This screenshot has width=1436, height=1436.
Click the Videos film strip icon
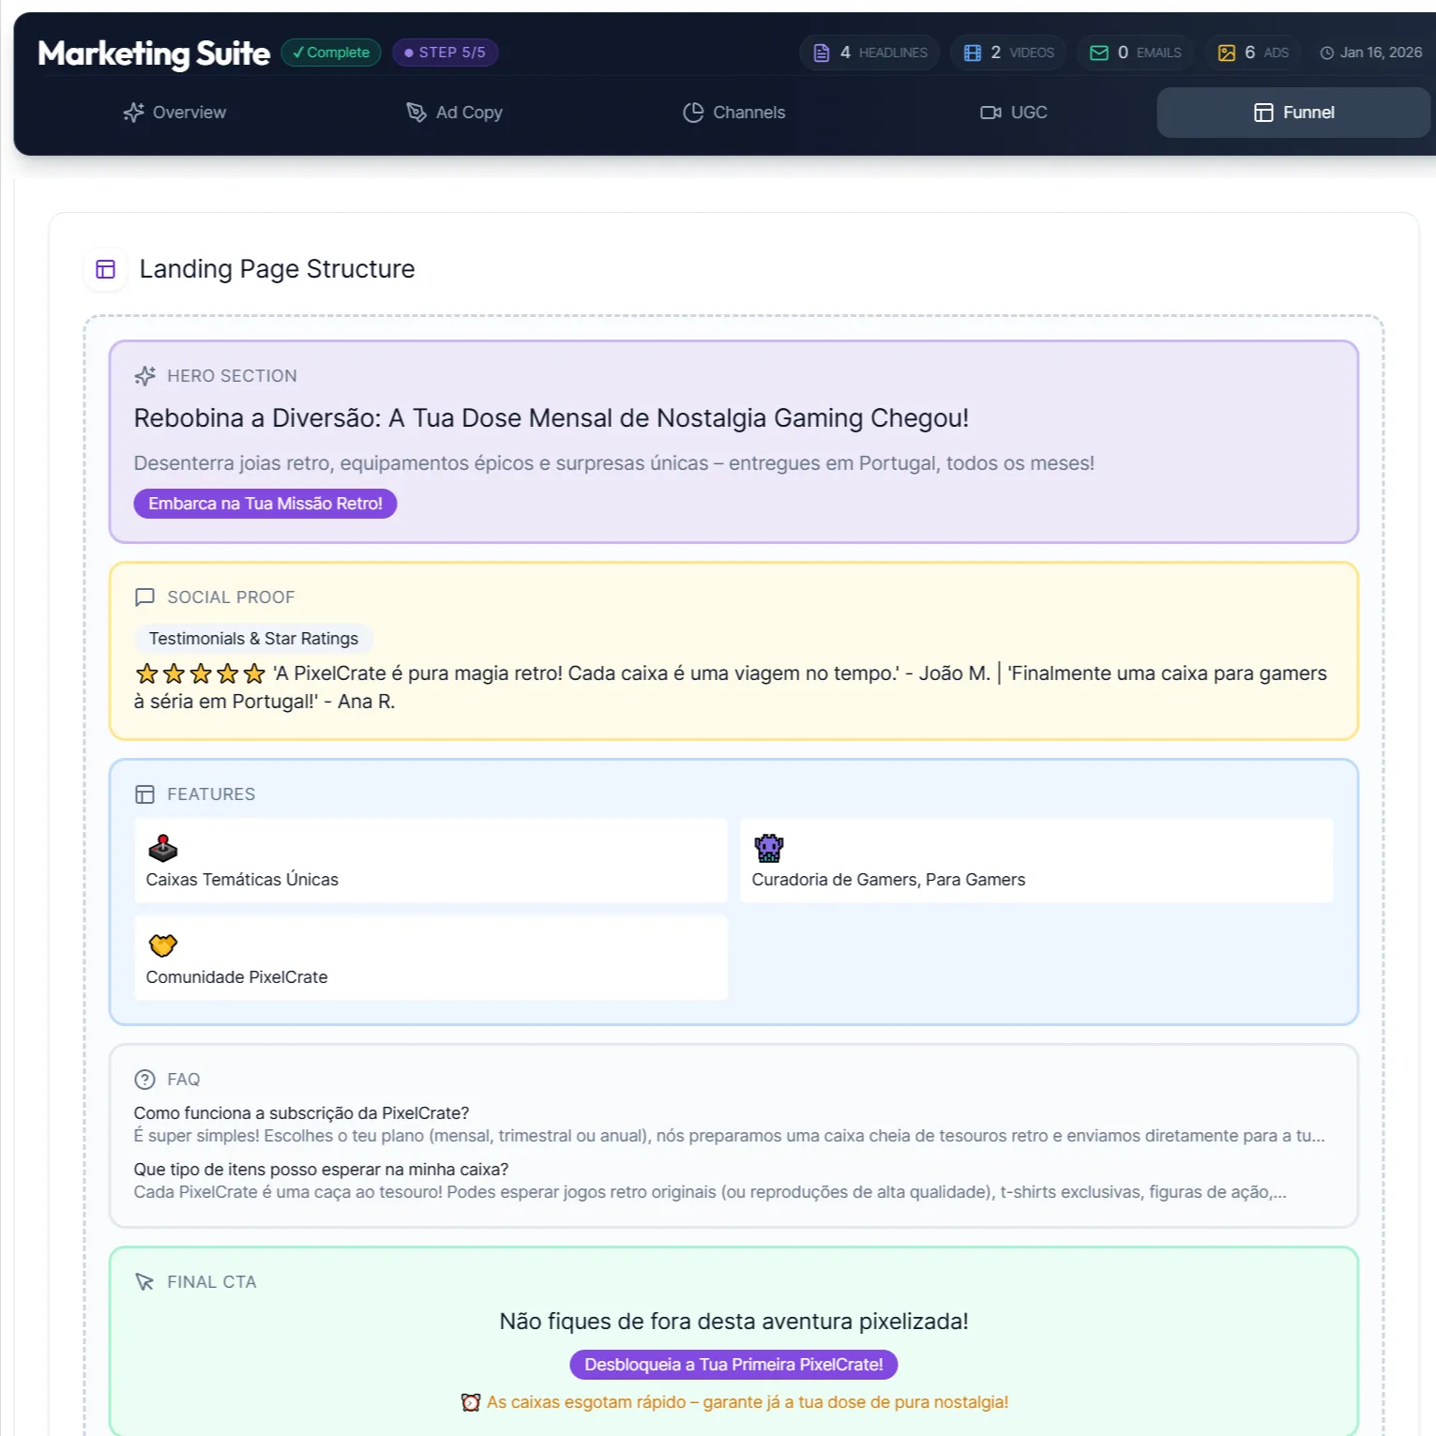973,53
